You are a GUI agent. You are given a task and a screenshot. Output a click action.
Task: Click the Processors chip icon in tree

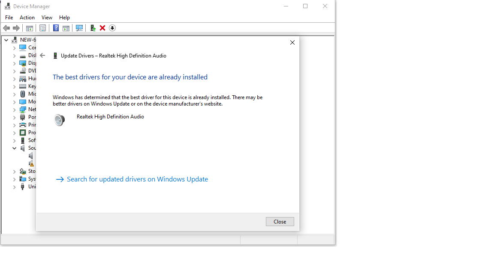tap(23, 133)
